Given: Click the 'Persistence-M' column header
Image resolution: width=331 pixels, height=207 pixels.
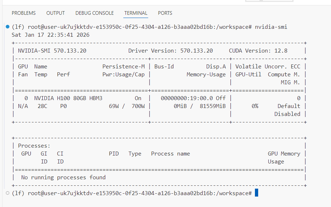Looking at the screenshot, I should [x=124, y=67].
